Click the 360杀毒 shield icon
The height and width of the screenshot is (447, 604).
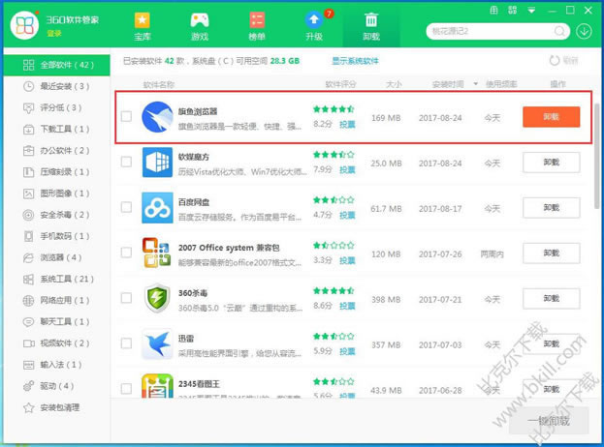158,298
